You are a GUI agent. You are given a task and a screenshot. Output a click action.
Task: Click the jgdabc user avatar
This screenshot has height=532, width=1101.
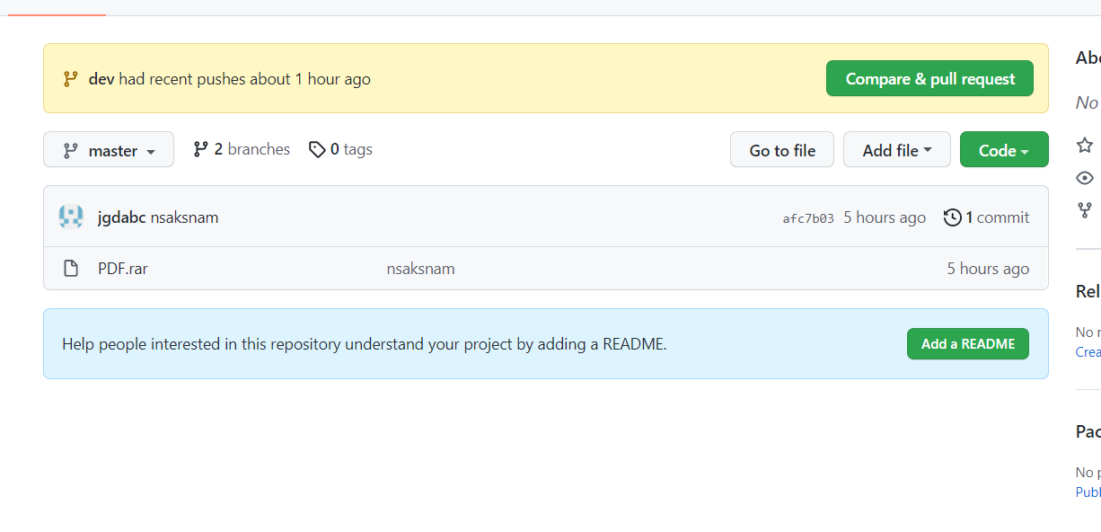coord(71,217)
